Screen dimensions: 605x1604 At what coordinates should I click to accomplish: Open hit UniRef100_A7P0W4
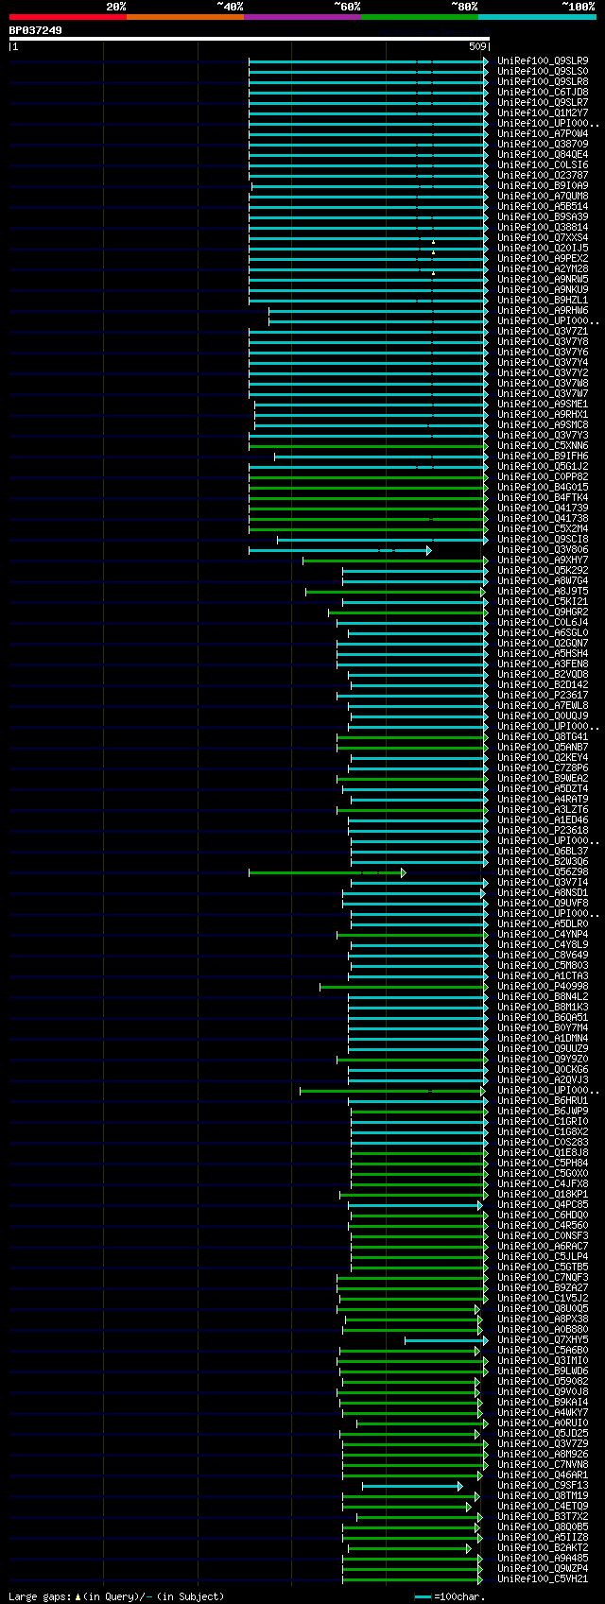point(543,134)
